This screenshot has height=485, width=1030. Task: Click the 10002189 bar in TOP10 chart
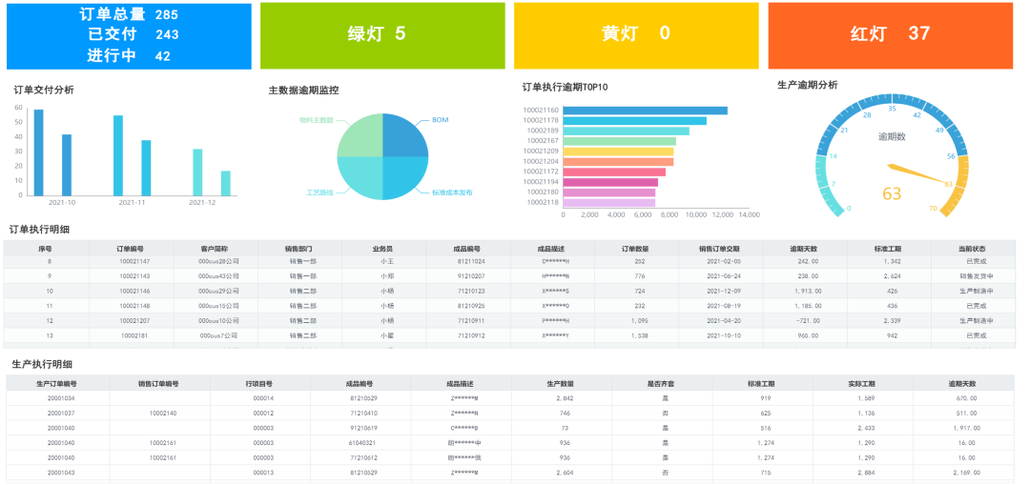pyautogui.click(x=626, y=131)
